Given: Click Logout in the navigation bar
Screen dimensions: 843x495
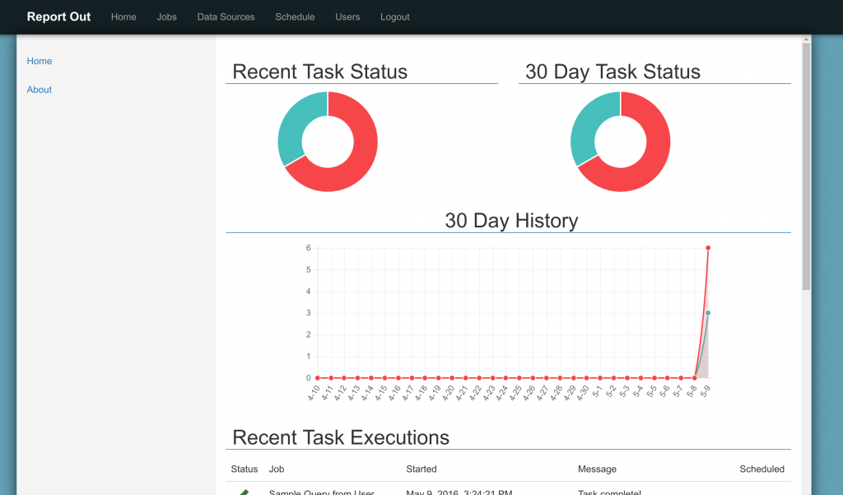Looking at the screenshot, I should click(394, 16).
